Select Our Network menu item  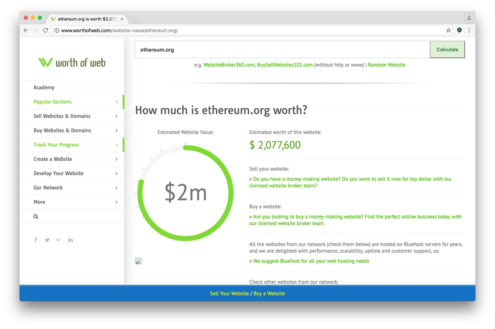tap(72, 188)
